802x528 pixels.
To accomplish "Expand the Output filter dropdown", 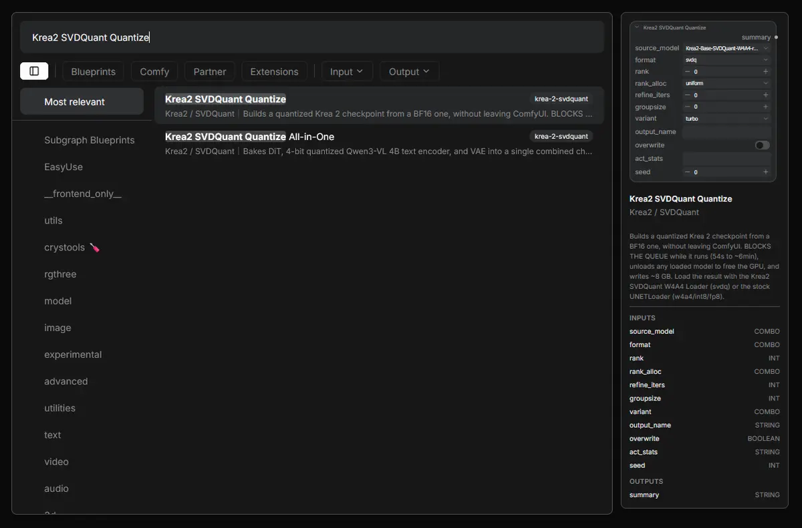I will 409,71.
